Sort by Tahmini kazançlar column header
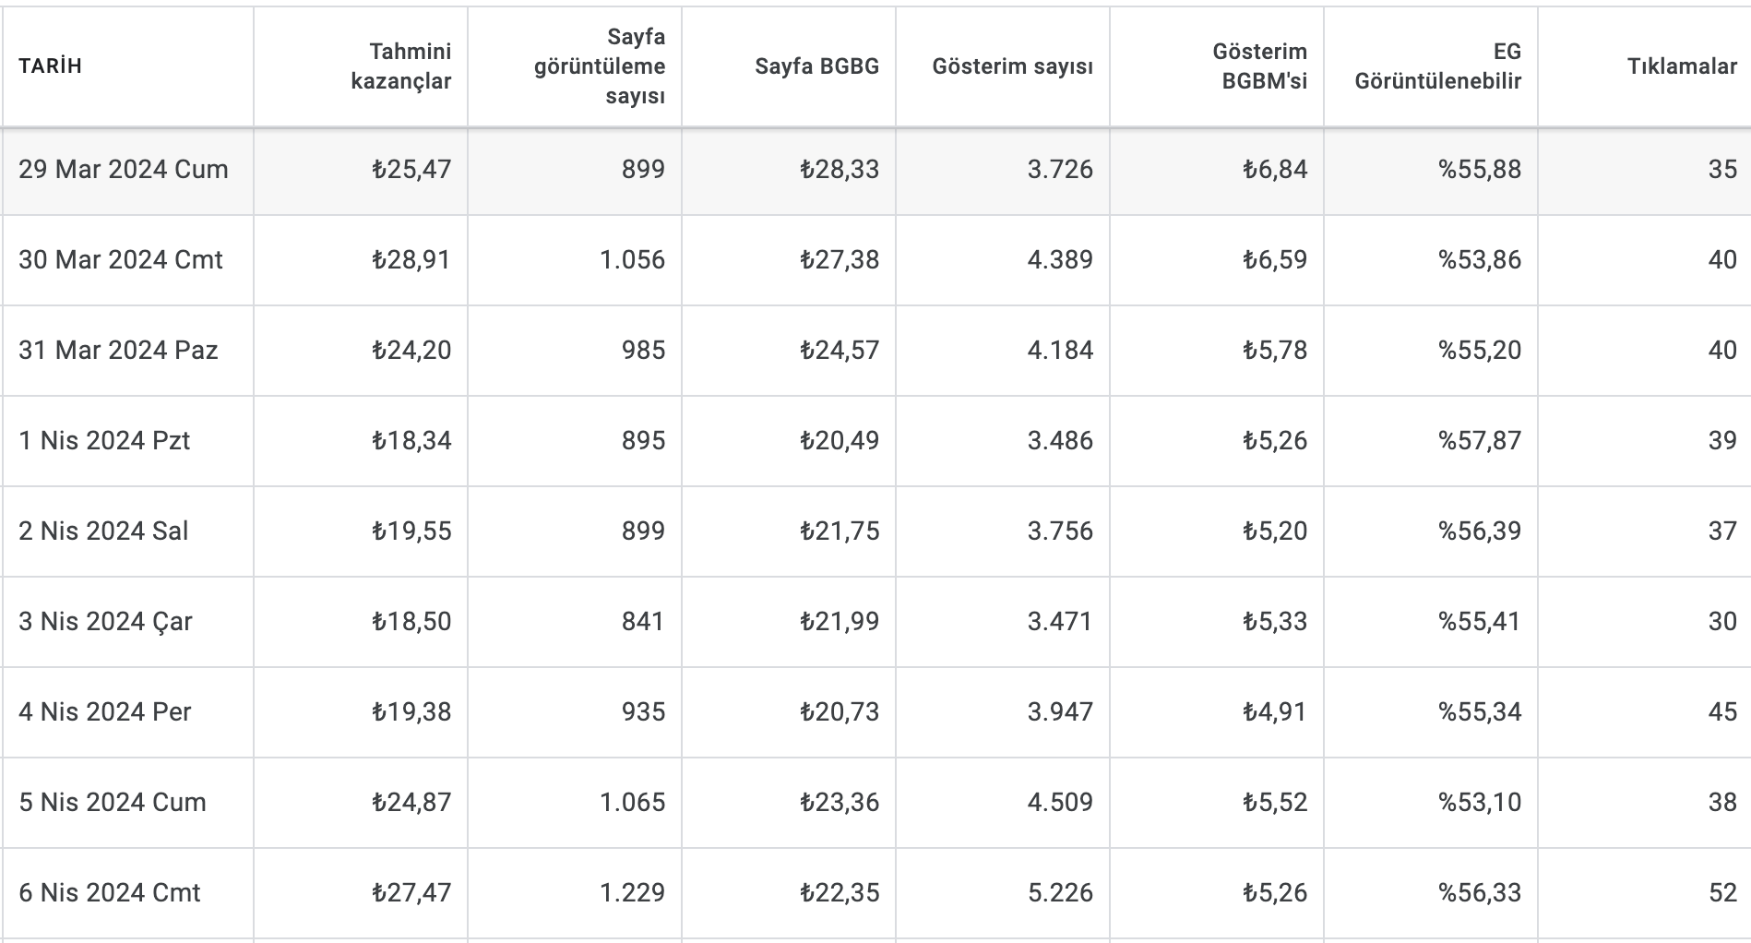The width and height of the screenshot is (1751, 943). [401, 66]
